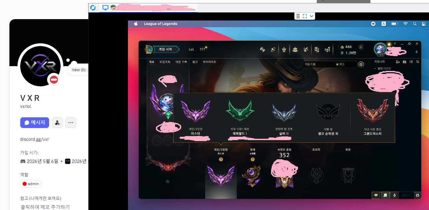Click the friends search magnifier icon

pos(418,62)
